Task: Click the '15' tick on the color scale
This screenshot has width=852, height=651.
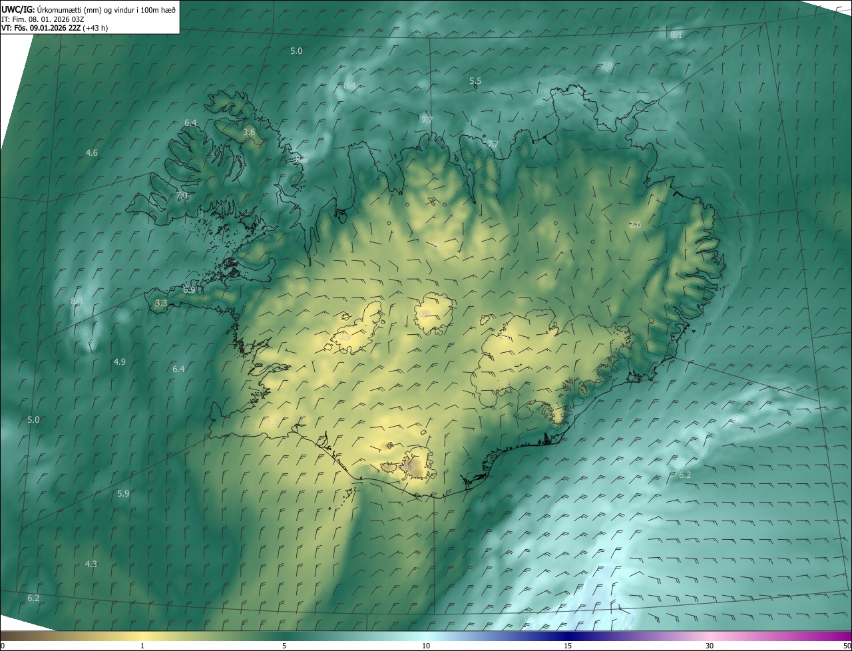Action: click(568, 646)
